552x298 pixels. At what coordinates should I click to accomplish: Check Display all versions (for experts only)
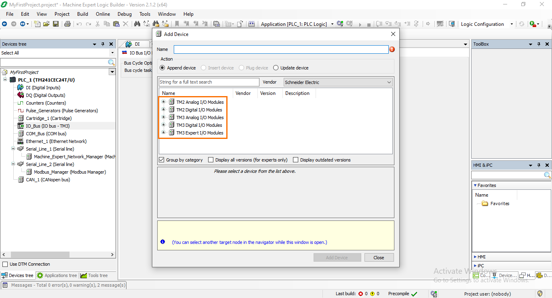211,160
